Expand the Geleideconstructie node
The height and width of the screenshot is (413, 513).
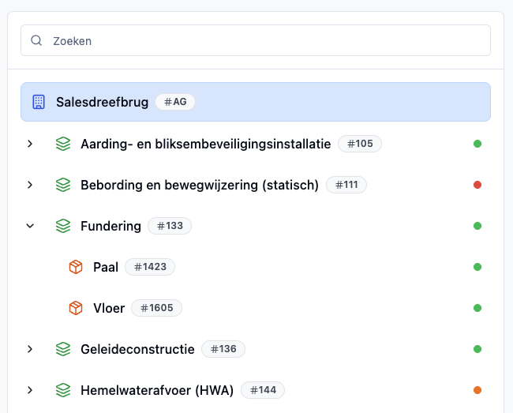pos(30,349)
